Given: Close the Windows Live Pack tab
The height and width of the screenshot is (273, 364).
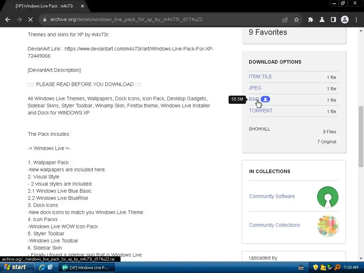Looking at the screenshot, I should [82, 6].
